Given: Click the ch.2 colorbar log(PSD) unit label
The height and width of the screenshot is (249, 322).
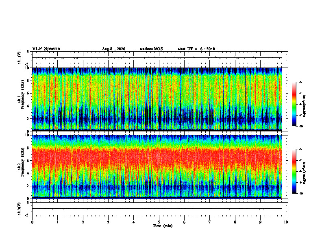Looking at the screenshot, I should [305, 173].
